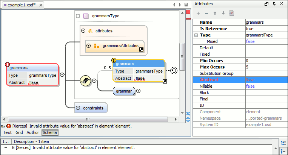
Task: Switch to the Text editor mode
Action: (x=7, y=132)
